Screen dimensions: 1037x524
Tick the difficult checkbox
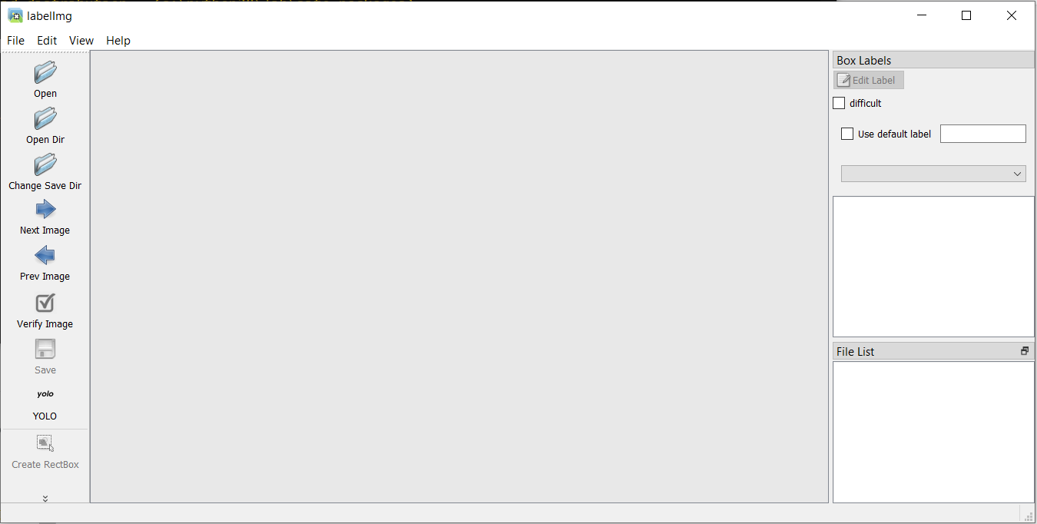click(839, 103)
